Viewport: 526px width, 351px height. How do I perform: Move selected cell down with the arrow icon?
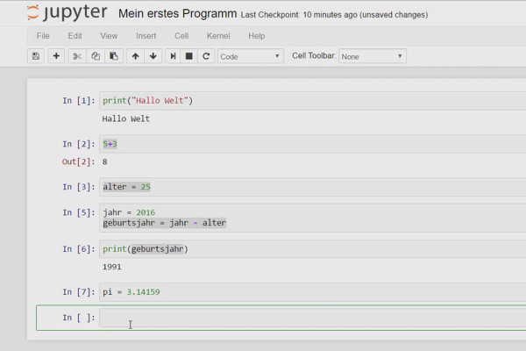point(153,56)
